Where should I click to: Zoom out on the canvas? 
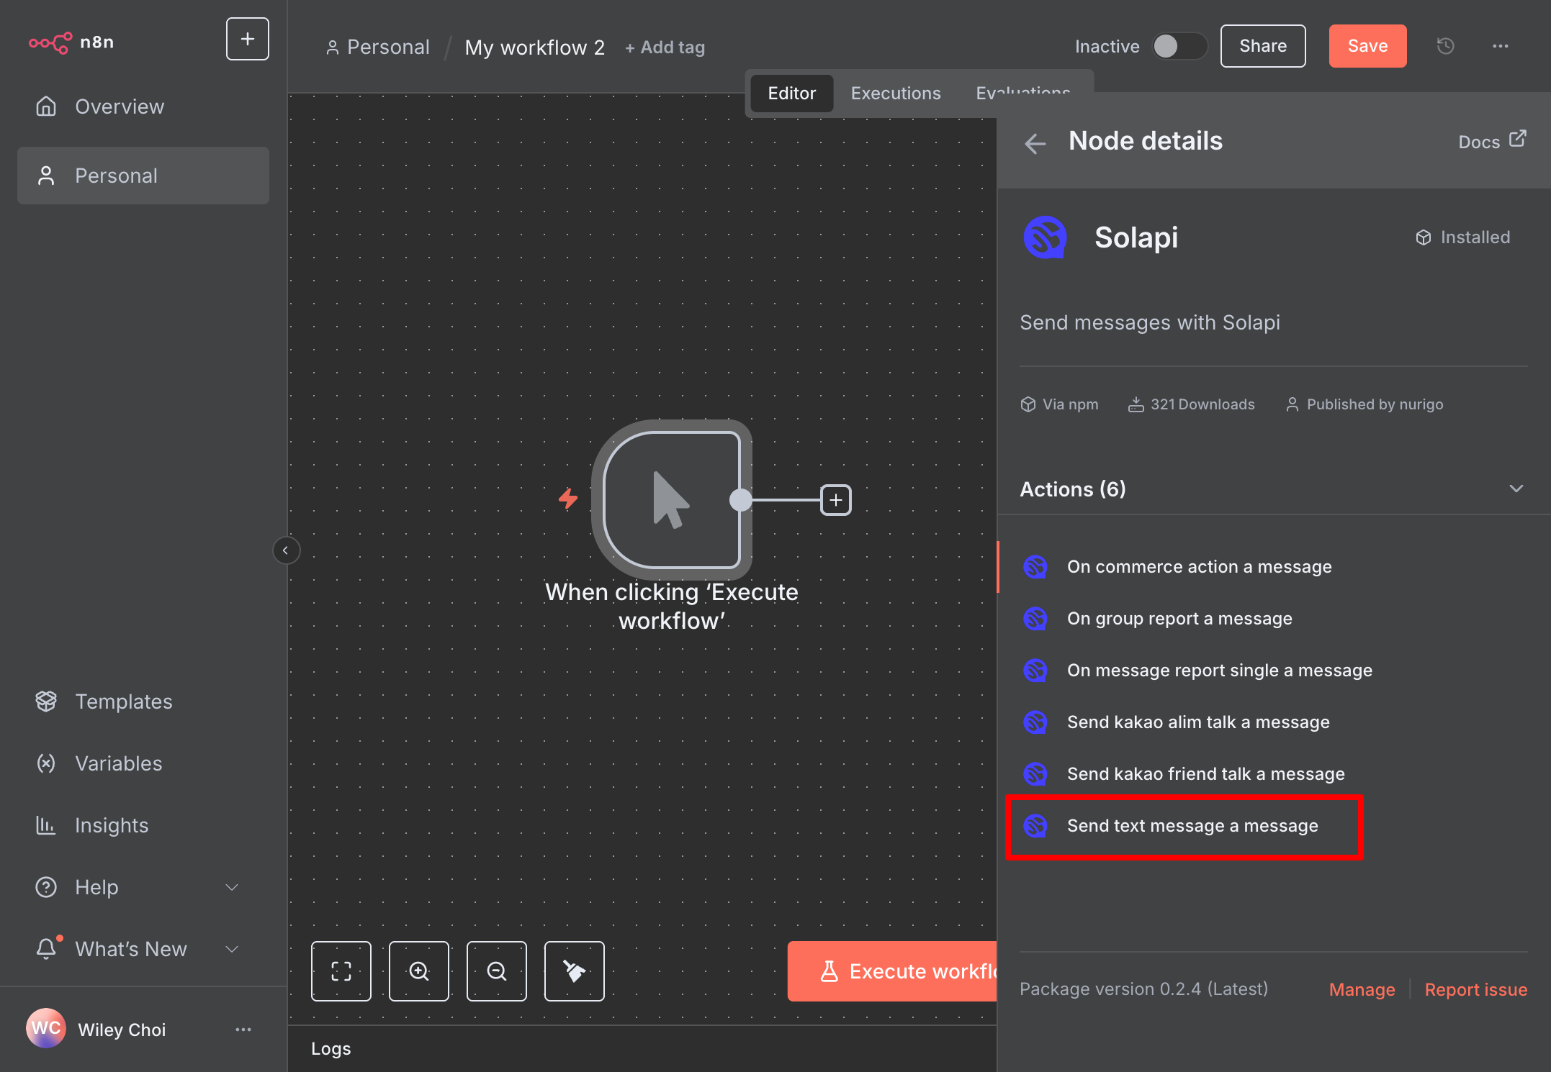click(x=497, y=971)
